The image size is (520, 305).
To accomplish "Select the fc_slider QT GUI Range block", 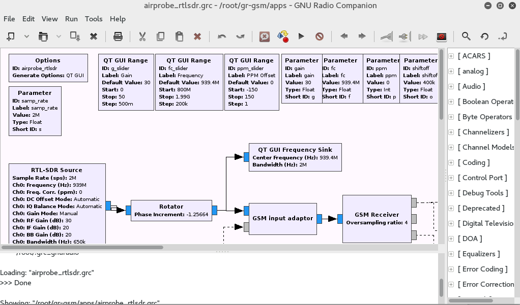I will (189, 82).
